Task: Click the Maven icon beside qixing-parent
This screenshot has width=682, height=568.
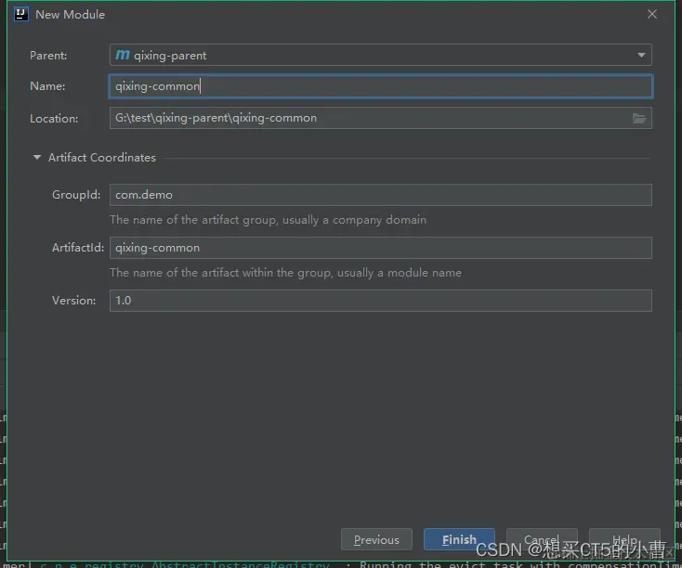Action: click(123, 55)
